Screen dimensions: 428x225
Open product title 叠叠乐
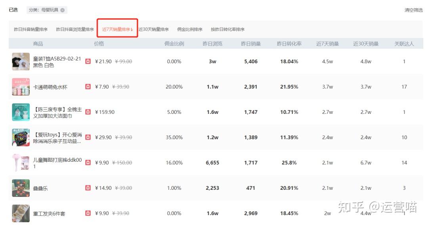pos(40,188)
